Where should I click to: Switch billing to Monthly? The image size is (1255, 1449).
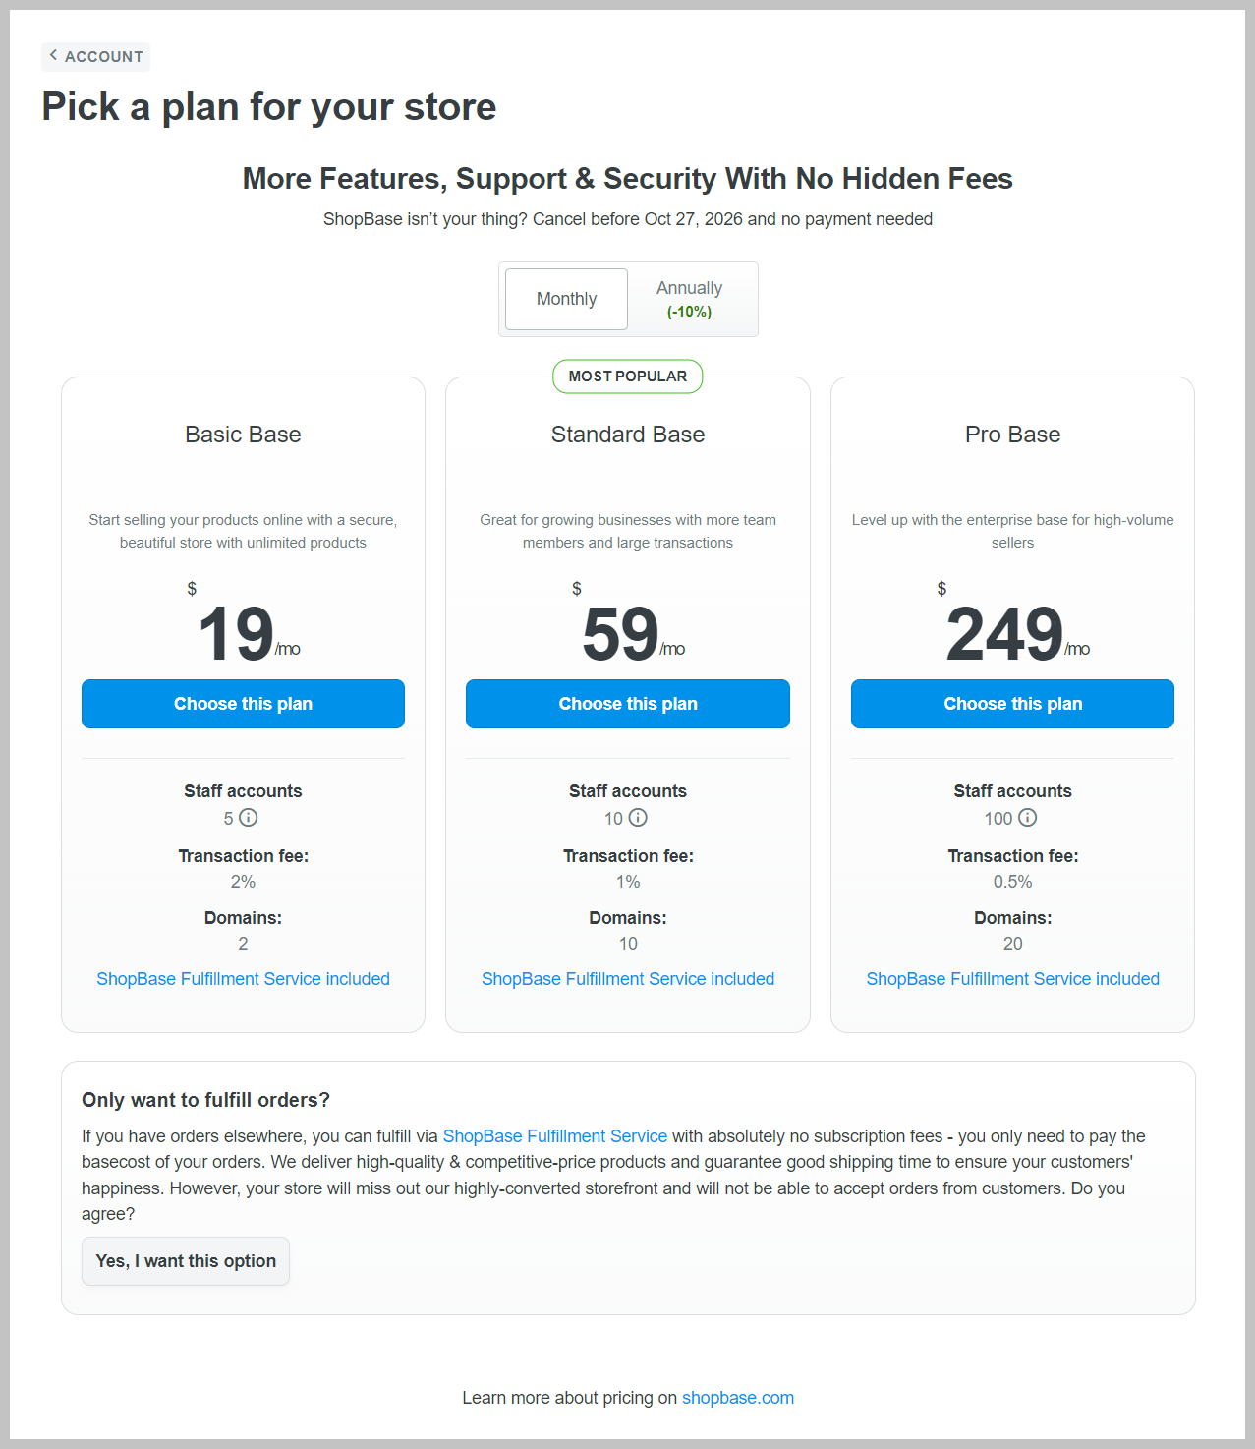[566, 299]
